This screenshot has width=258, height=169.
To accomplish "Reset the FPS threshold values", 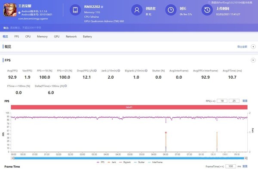I will [x=245, y=101].
